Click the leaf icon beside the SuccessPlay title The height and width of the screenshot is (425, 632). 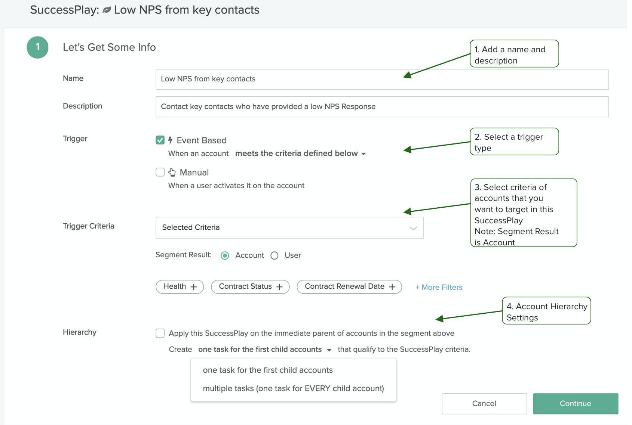pyautogui.click(x=107, y=10)
